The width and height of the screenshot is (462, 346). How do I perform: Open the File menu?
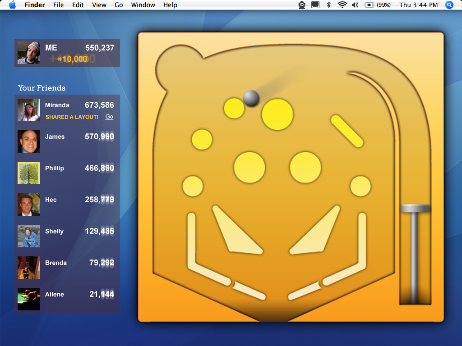point(58,5)
